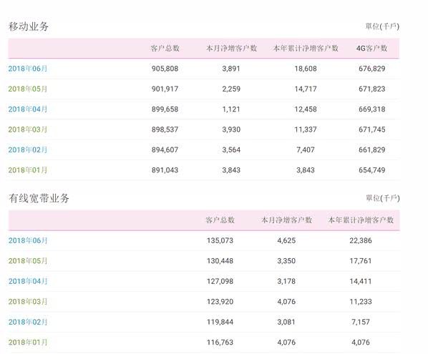This screenshot has width=428, height=354.
Task: Open the broadband 2018年01月 row link
Action: [x=28, y=343]
